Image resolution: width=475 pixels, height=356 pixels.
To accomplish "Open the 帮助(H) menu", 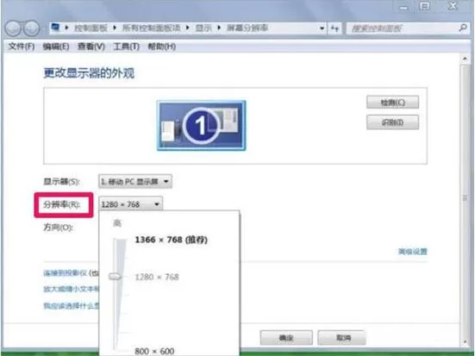I will 162,47.
